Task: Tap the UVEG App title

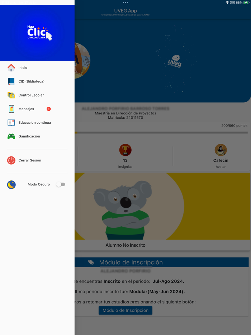Action: [x=126, y=11]
